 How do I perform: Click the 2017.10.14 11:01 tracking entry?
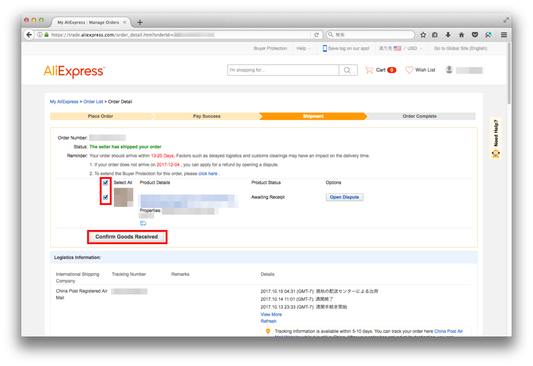[297, 299]
